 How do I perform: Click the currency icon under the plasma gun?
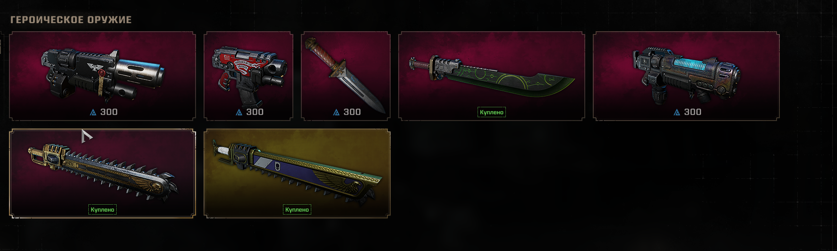click(677, 113)
